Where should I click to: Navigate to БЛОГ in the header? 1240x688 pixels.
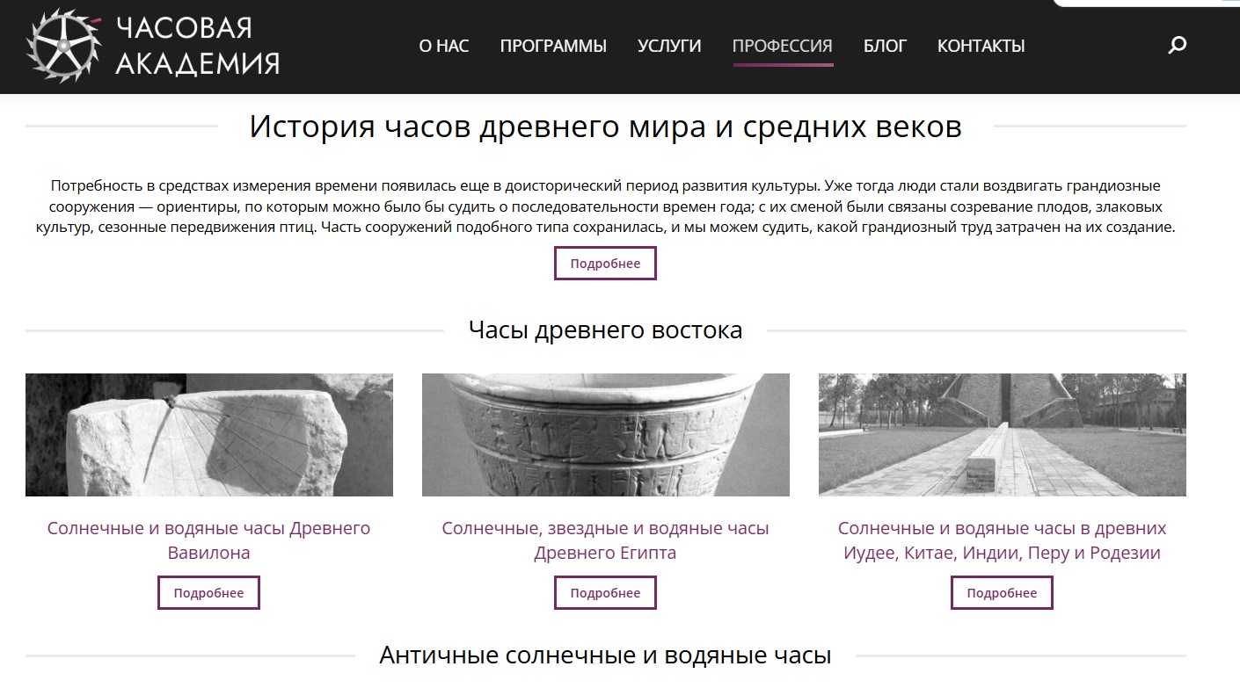(x=885, y=46)
